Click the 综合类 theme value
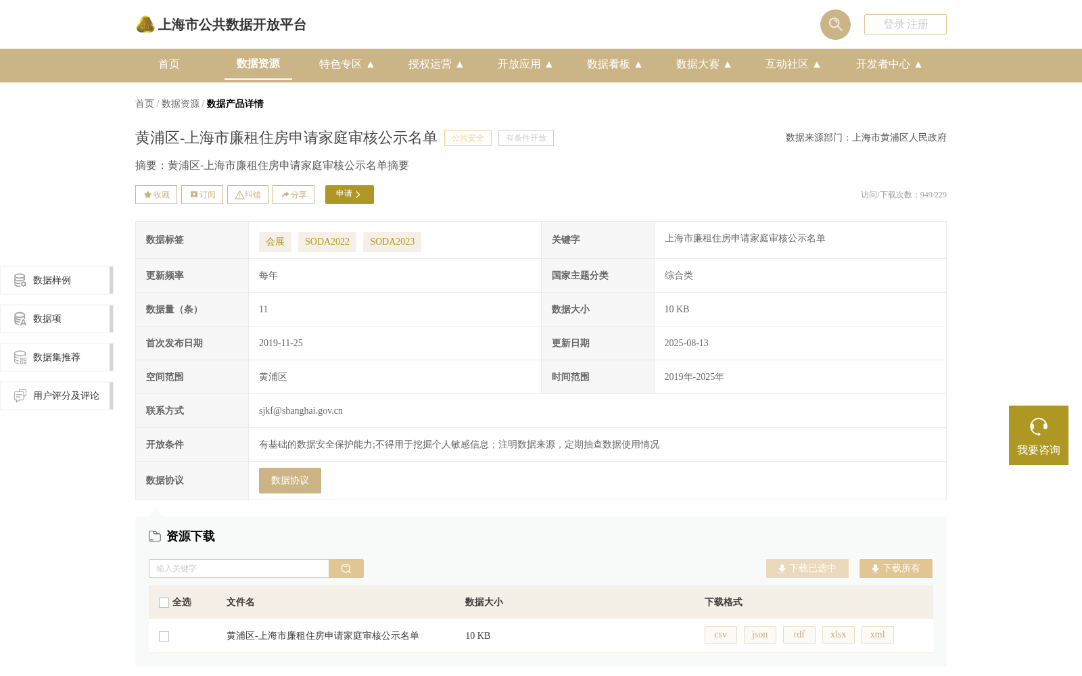Image resolution: width=1082 pixels, height=676 pixels. coord(678,276)
